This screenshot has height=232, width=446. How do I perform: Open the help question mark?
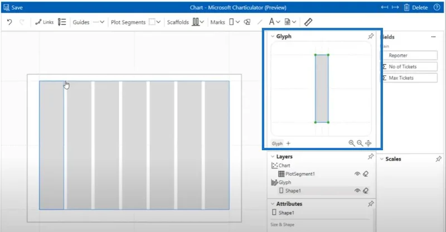click(437, 7)
